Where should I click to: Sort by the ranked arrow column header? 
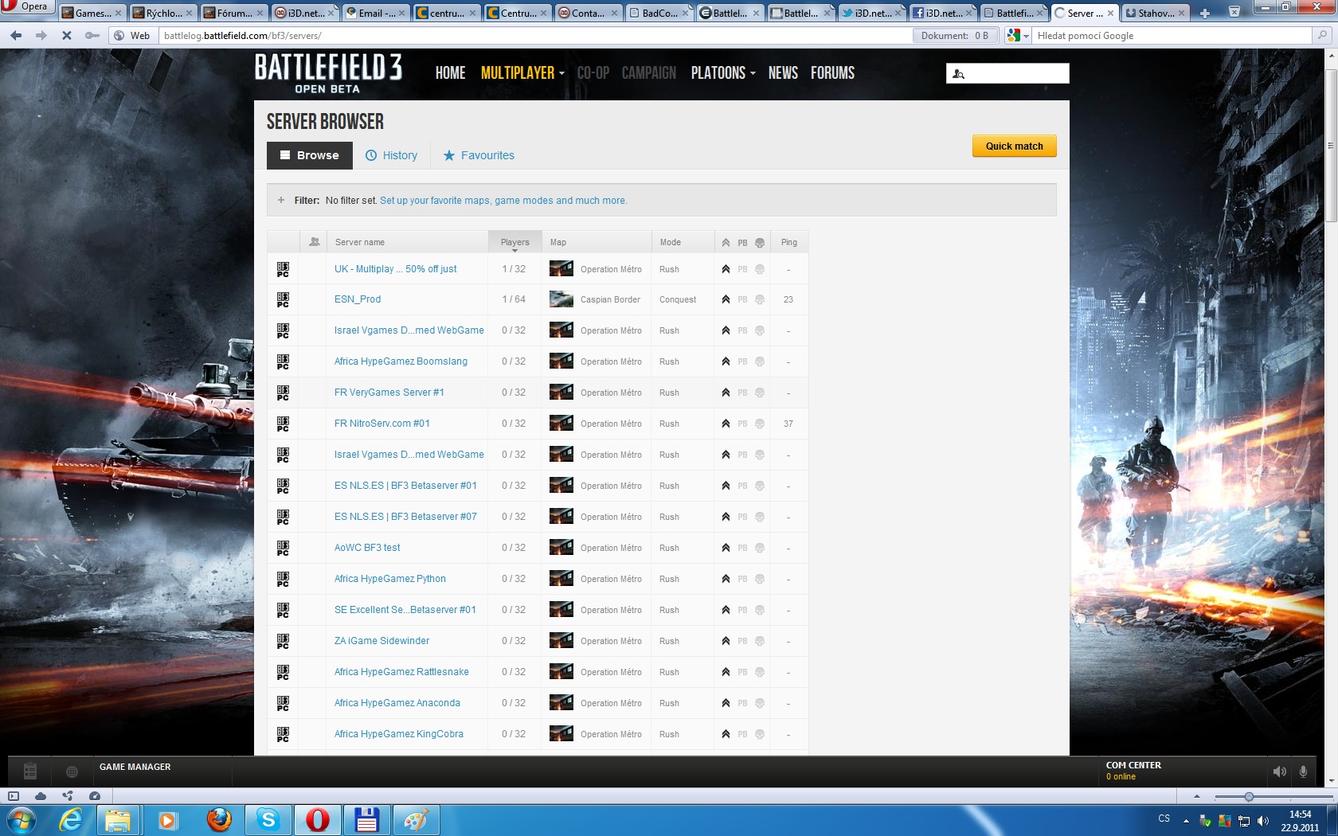[x=726, y=243]
